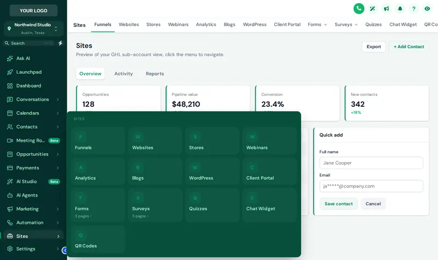Click the Full name input field
Image resolution: width=438 pixels, height=260 pixels.
371,163
